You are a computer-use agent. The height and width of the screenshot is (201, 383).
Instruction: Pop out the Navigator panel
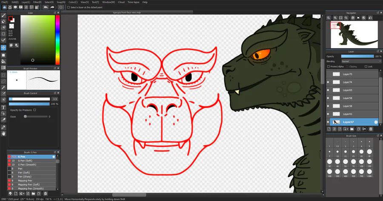[x=378, y=13]
